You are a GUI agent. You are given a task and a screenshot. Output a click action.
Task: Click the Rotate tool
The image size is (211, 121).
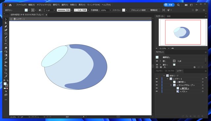(6, 44)
